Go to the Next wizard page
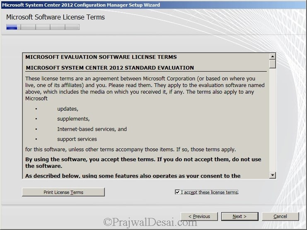 [x=239, y=216]
